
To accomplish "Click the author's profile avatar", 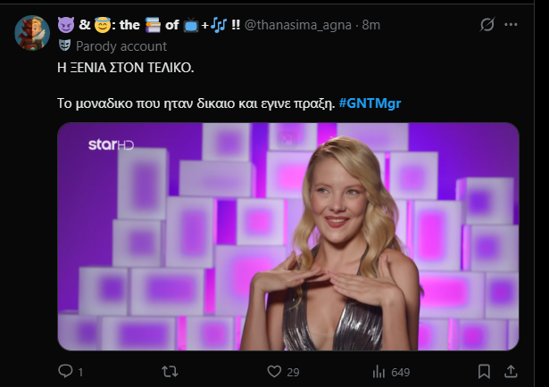I will coord(32,33).
